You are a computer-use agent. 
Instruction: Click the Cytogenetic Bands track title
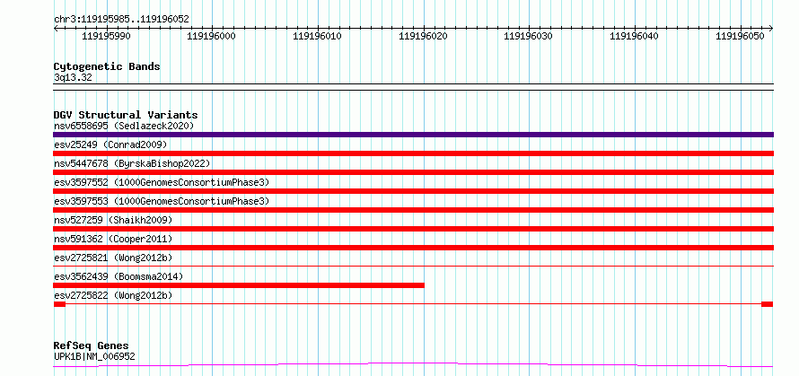tap(107, 66)
